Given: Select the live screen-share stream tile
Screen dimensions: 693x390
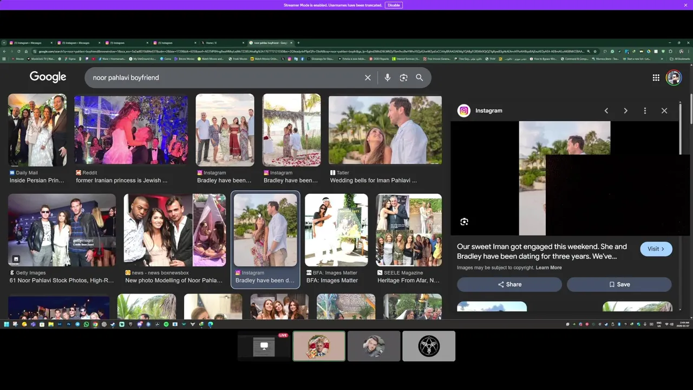Looking at the screenshot, I should coord(264,346).
